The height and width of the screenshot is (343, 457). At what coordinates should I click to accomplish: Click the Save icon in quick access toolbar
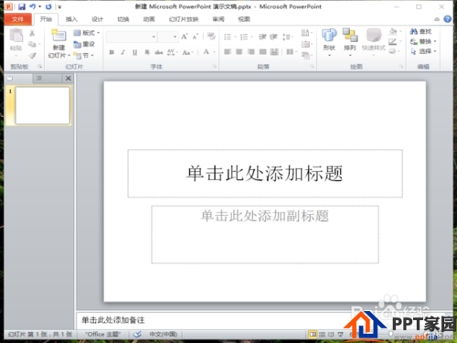(x=22, y=6)
